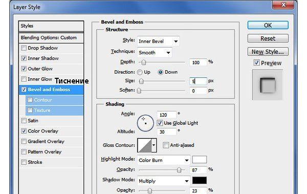Viewport: 307px width, 194px height.
Task: Click the Soften pixel input field
Action: click(x=198, y=91)
